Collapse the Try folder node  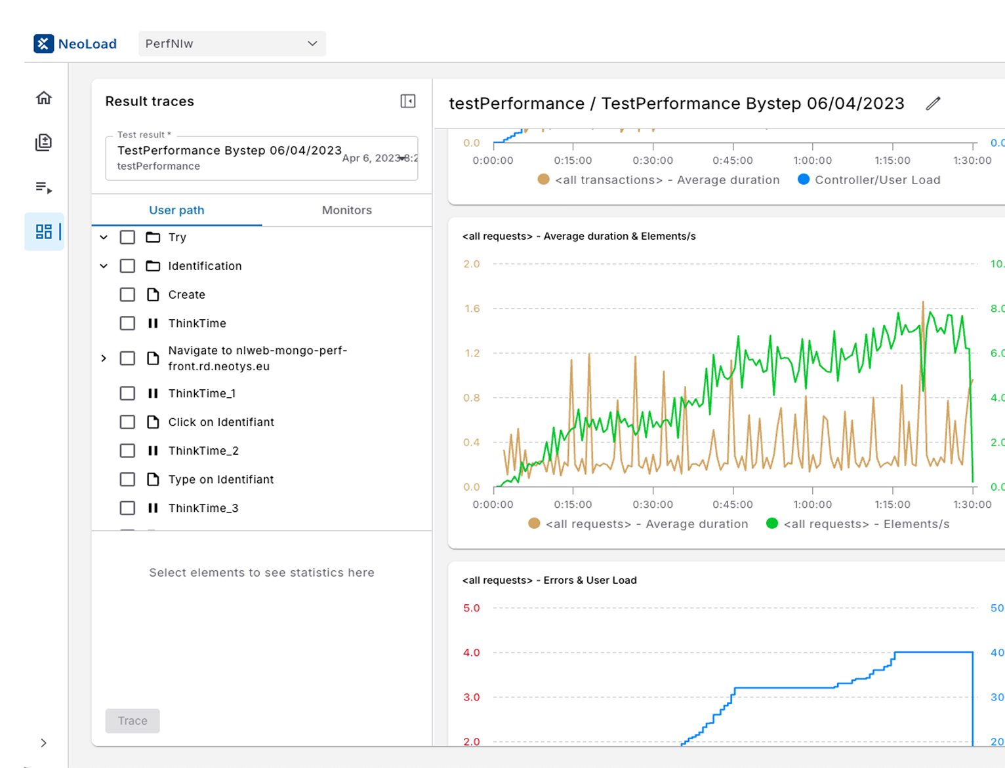[x=104, y=237]
